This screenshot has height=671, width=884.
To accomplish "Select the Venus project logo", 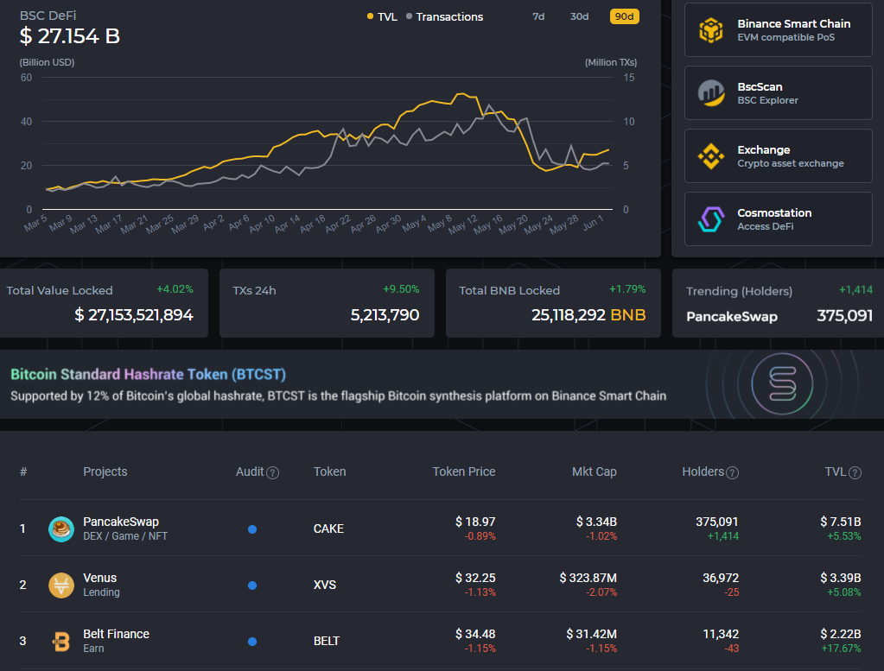I will 60,585.
